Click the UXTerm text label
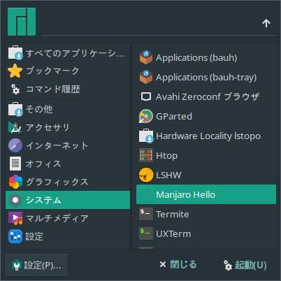This screenshot has height=281, width=281. pos(173,233)
